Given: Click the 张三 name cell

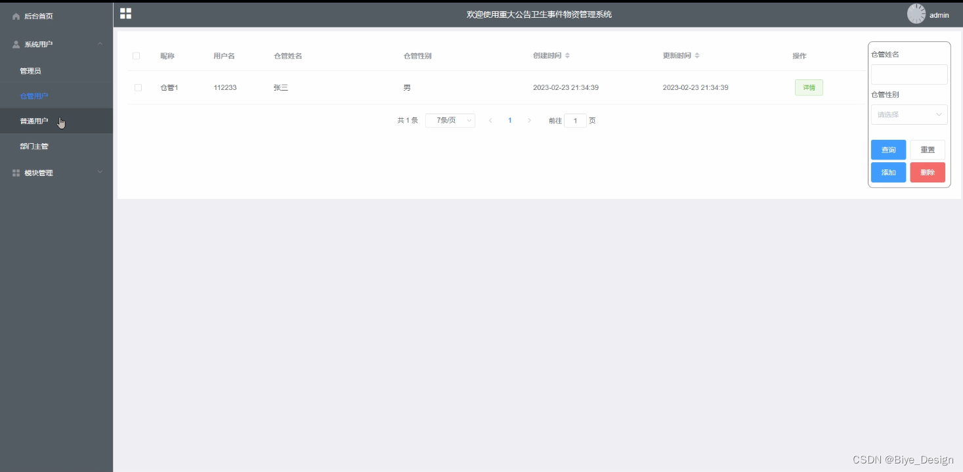Looking at the screenshot, I should pos(281,87).
